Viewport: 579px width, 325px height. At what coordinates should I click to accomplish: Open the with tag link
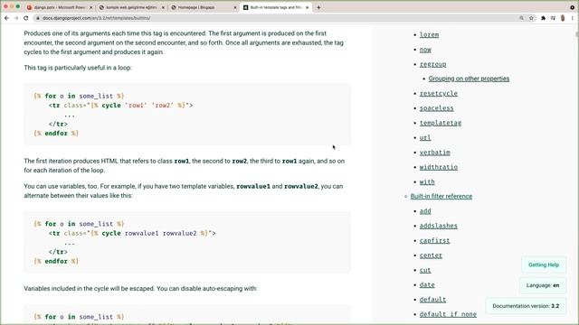pyautogui.click(x=427, y=182)
